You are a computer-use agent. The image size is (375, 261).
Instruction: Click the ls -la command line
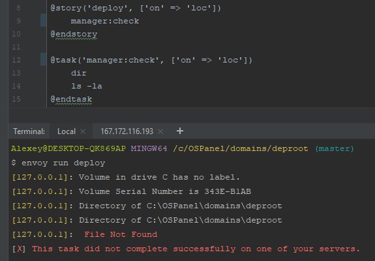87,86
